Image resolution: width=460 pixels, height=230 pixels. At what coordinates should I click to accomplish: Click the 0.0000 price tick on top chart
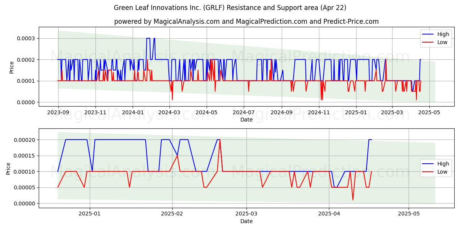26,102
